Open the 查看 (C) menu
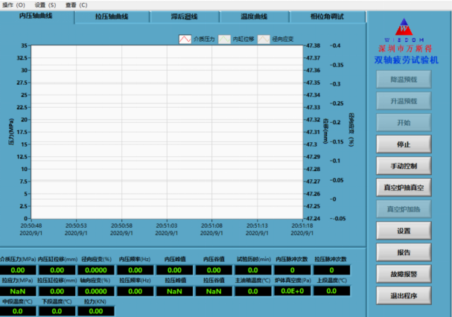The image size is (452, 317). click(x=76, y=5)
